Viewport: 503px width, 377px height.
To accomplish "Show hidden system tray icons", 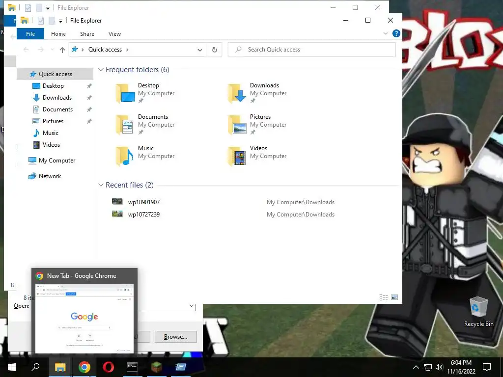I will point(416,367).
